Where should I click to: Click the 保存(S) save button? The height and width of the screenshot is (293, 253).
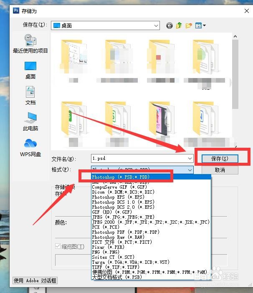pyautogui.click(x=220, y=159)
